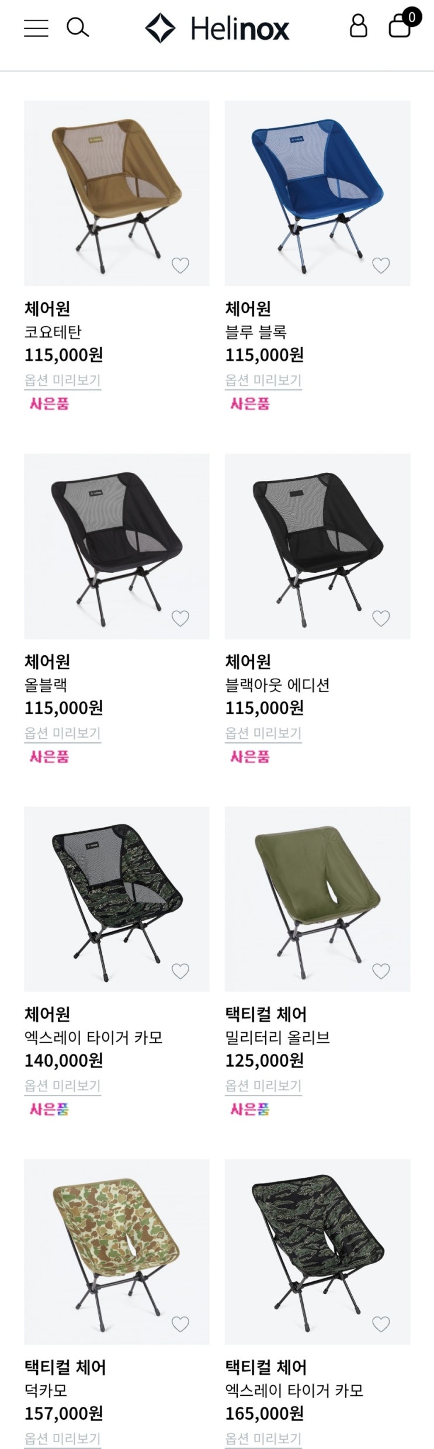Toggle wishlist heart on 블랙아웃 에디션 chair

point(381,618)
